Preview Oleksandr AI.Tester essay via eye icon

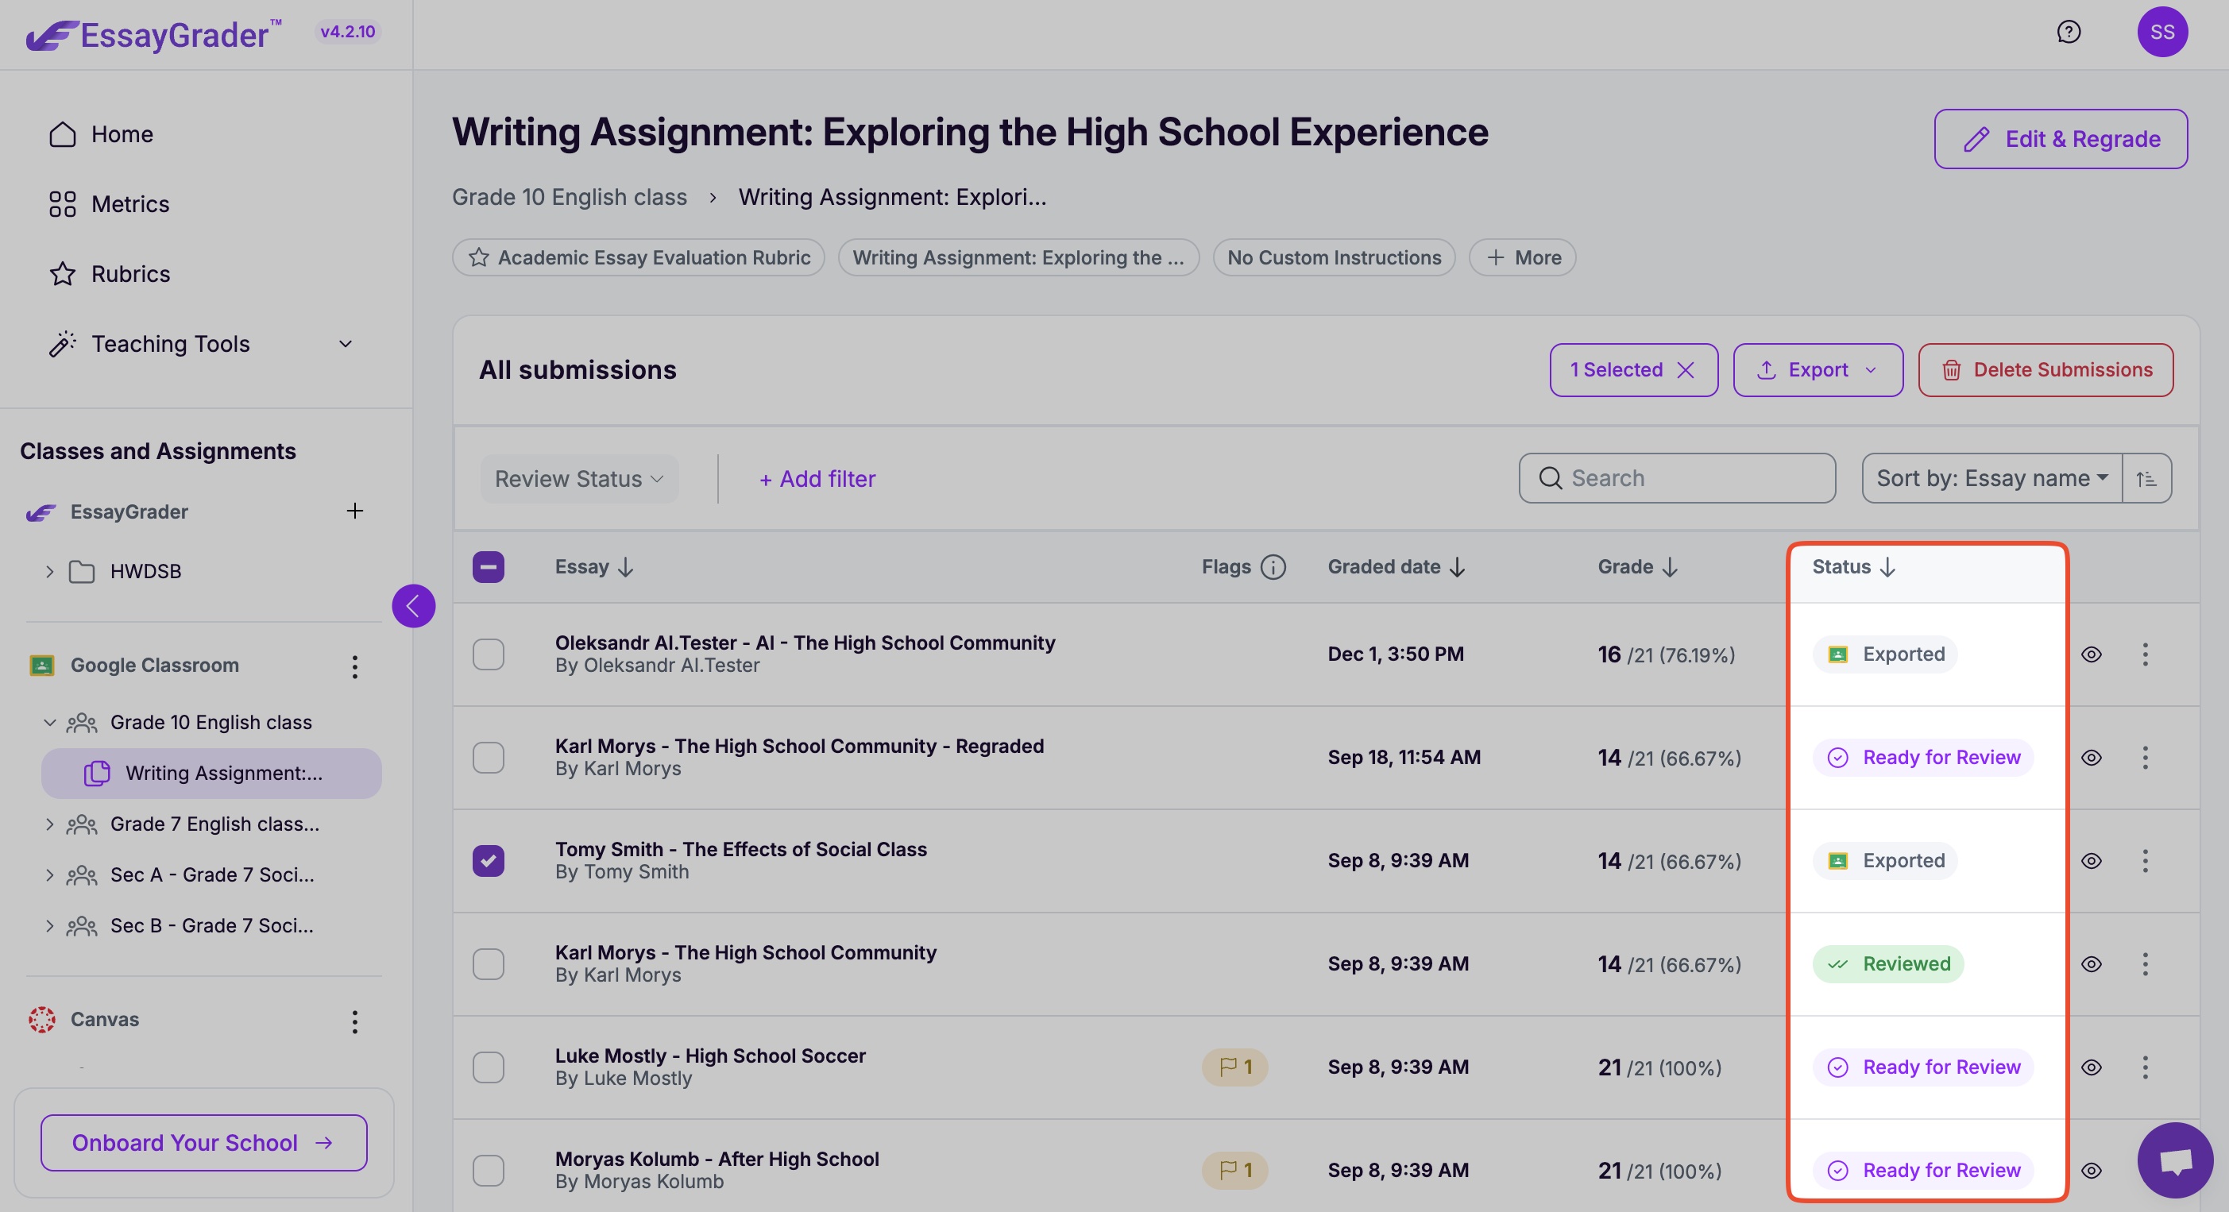click(2091, 654)
